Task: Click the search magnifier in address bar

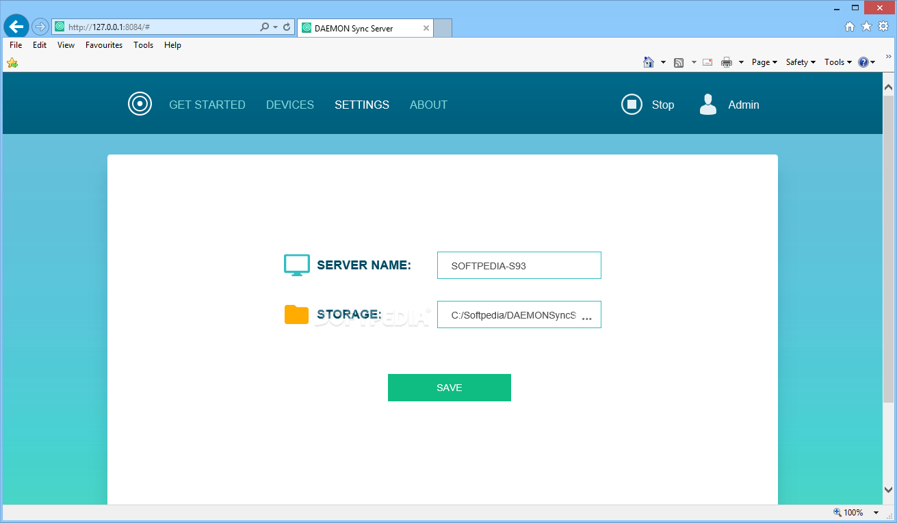Action: [265, 27]
